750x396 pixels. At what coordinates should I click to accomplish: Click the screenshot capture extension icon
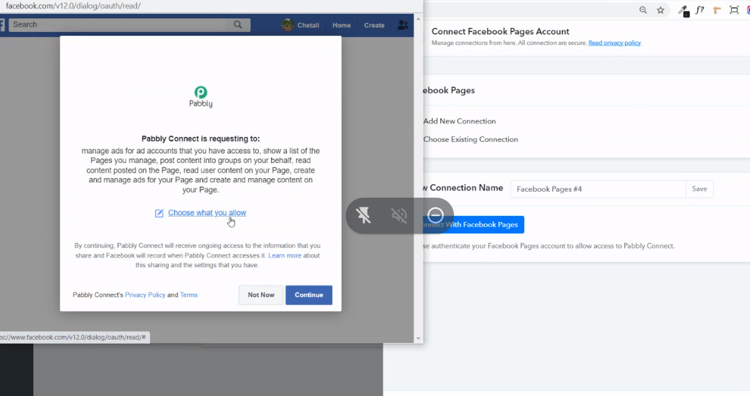[734, 10]
